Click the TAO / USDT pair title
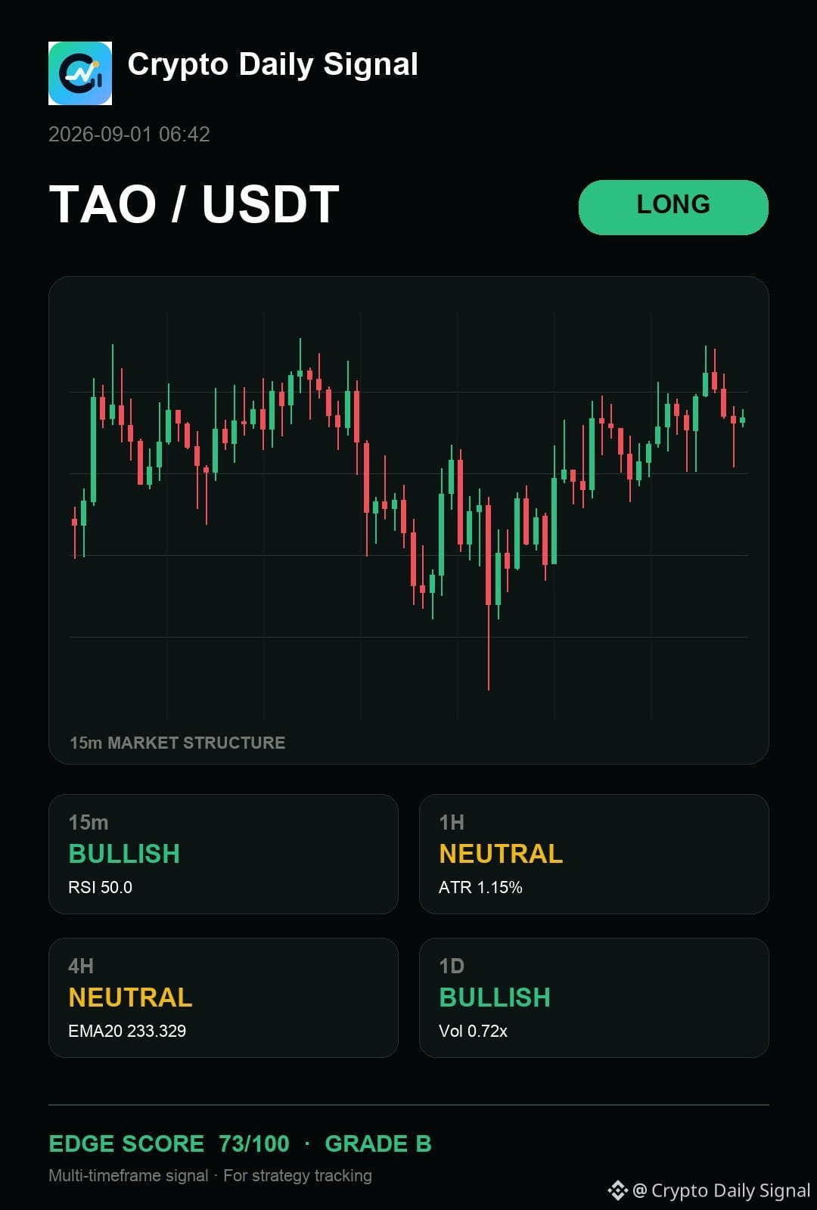This screenshot has width=817, height=1210. (x=194, y=204)
